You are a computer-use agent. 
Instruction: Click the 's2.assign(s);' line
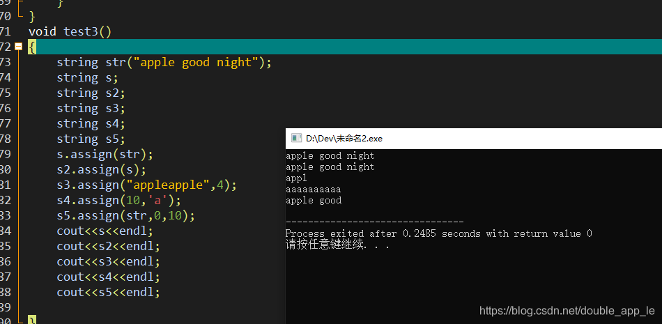[101, 170]
